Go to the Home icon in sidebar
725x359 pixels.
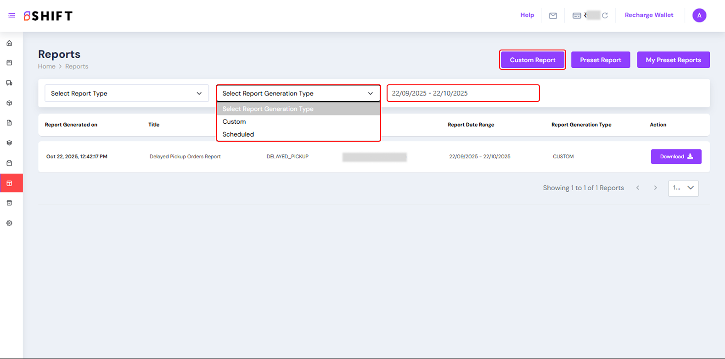pos(9,43)
